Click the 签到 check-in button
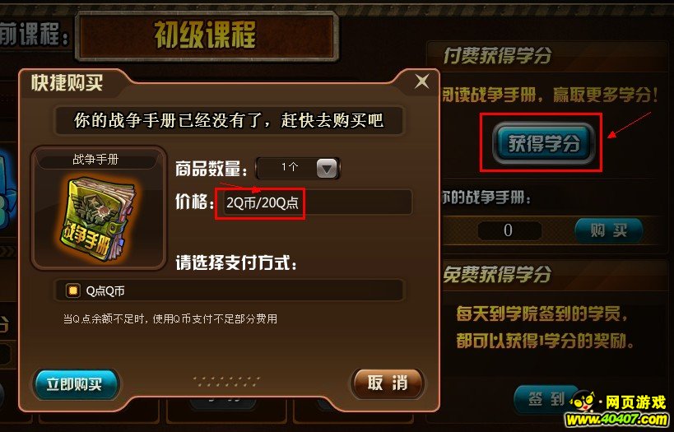 click(x=546, y=399)
